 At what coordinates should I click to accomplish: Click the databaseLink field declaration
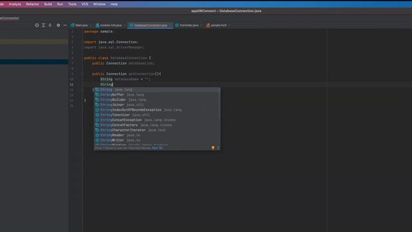click(x=124, y=63)
